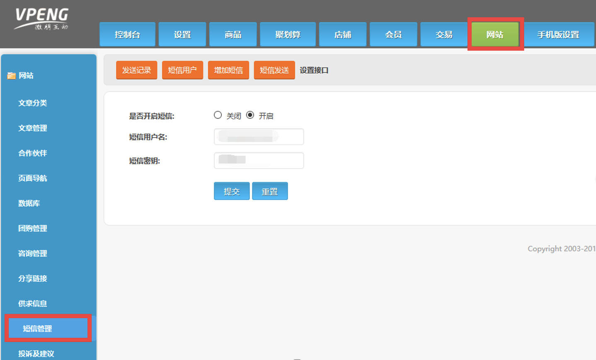Viewport: 596px width, 360px height.
Task: Open the 短信用户 section
Action: tap(182, 70)
